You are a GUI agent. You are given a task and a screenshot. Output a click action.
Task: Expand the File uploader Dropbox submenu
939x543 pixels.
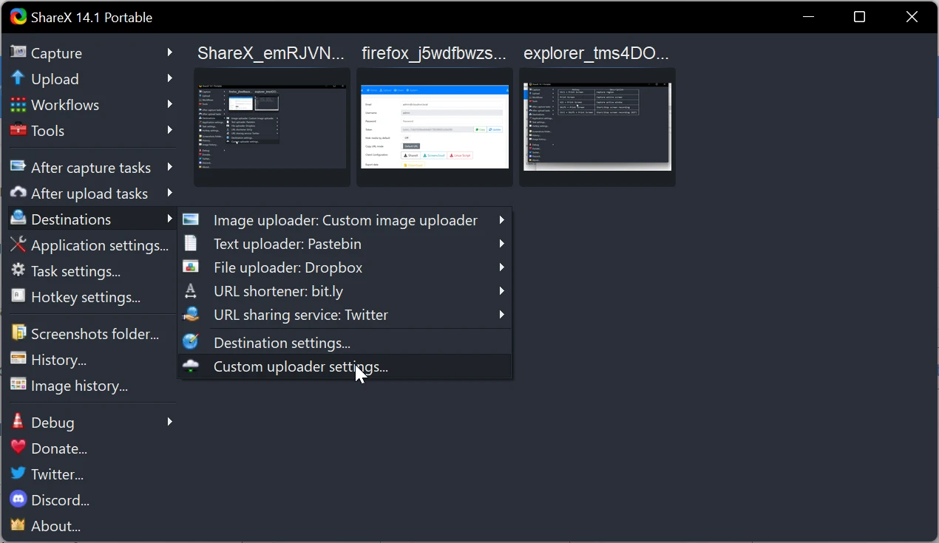click(x=501, y=267)
